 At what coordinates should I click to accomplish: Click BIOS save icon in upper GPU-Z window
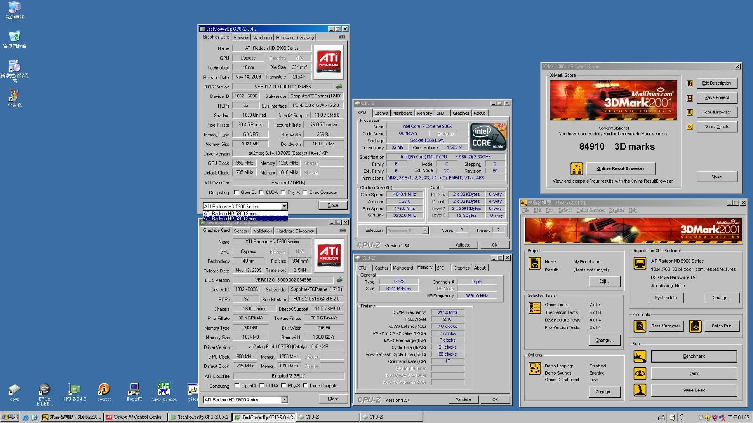point(339,86)
